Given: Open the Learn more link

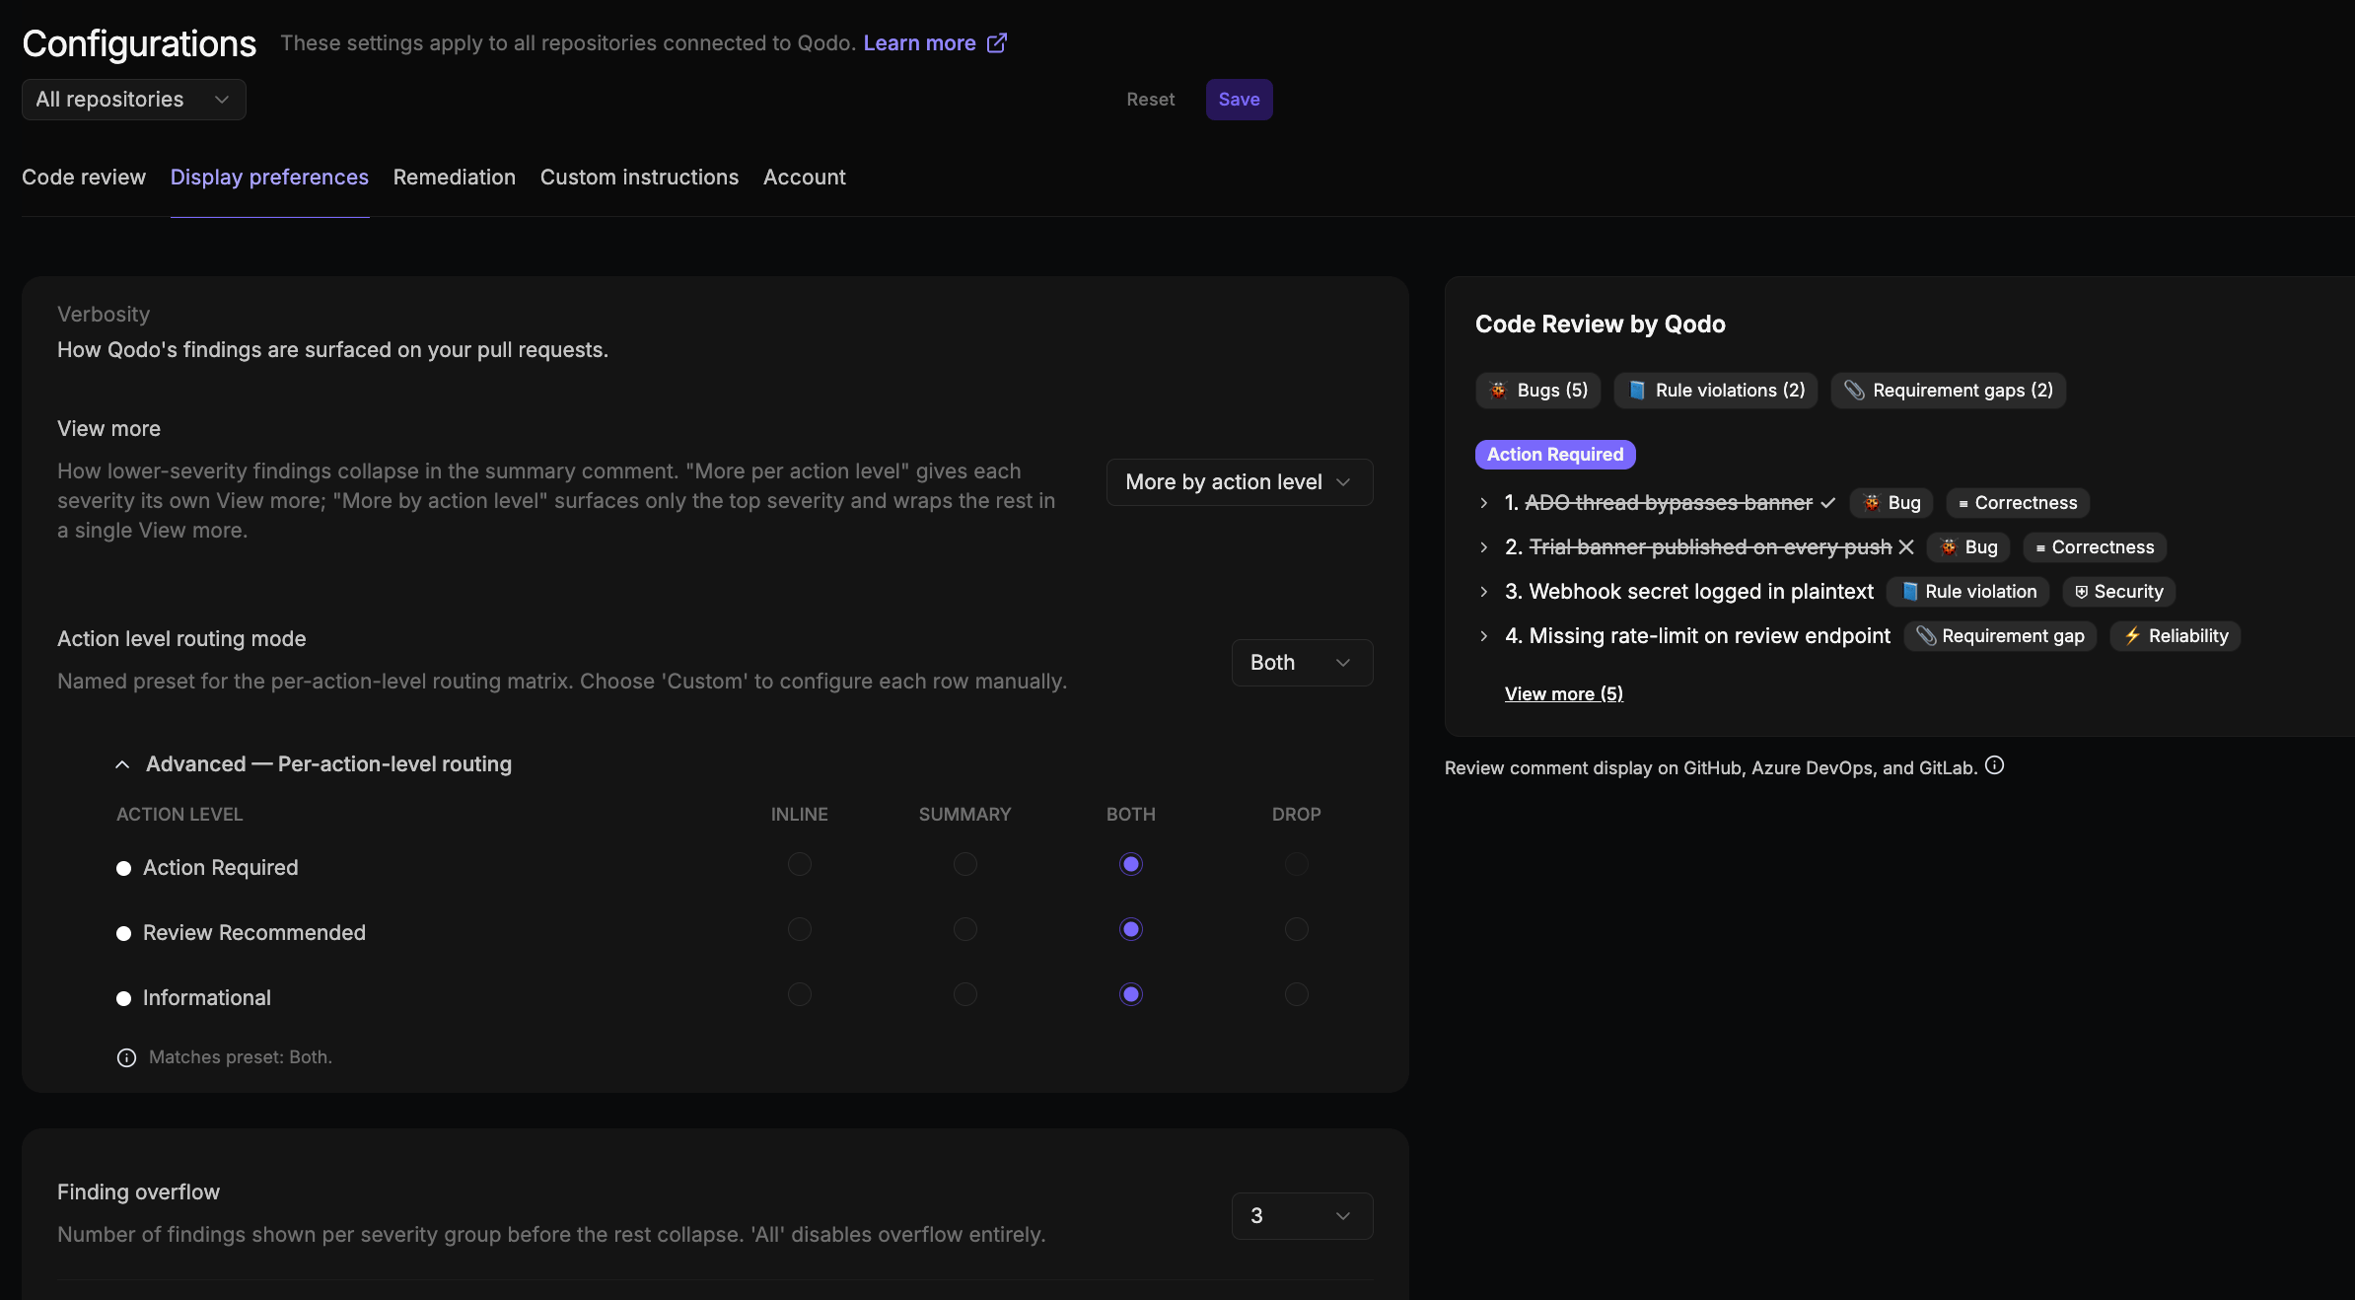Looking at the screenshot, I should click(x=920, y=43).
